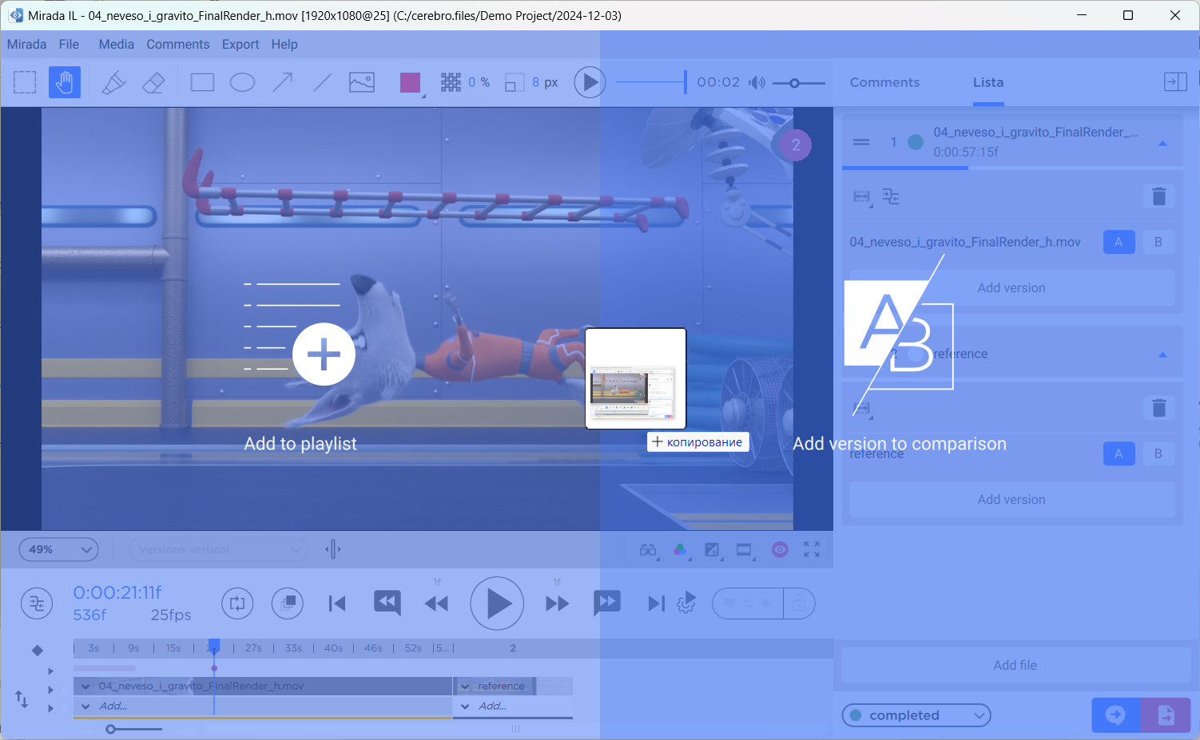The image size is (1200, 740).
Task: Toggle the lock icon next to playback controls
Action: coord(800,603)
